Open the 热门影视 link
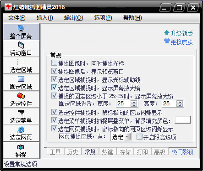Image resolution: width=203 pixels, height=171 pixels. 182,152
